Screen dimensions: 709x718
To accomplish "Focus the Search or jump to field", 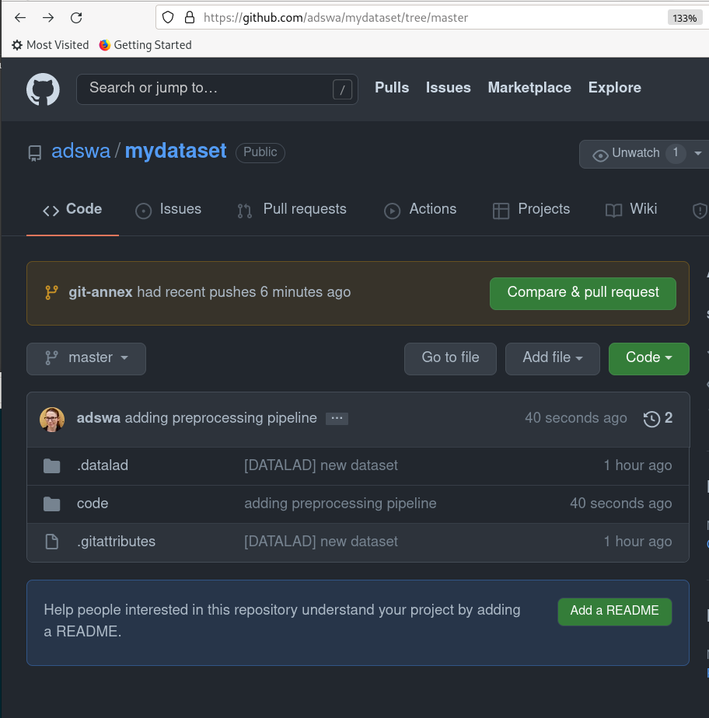I will coord(206,89).
